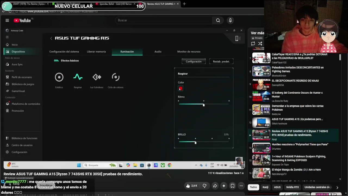This screenshot has width=348, height=196.
Task: Toggle playlist loop
Action: [x=253, y=44]
